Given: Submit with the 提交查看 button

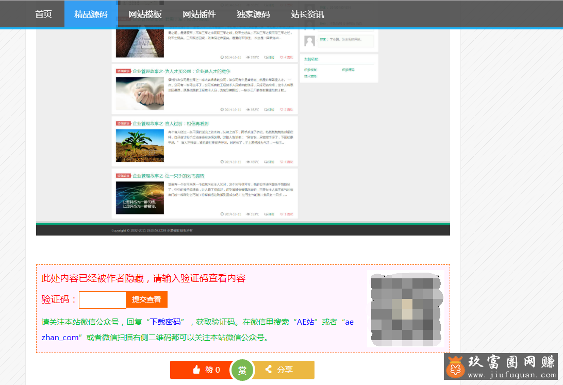Looking at the screenshot, I should [146, 299].
